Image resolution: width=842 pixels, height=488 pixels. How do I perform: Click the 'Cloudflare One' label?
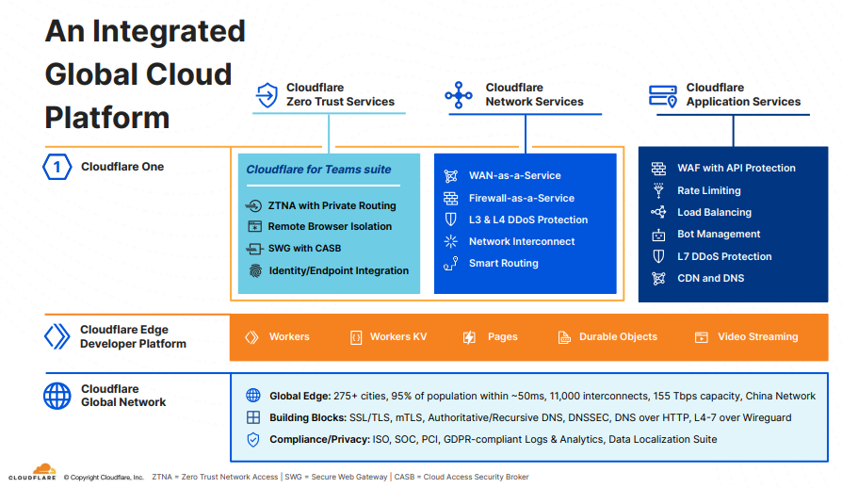click(122, 167)
